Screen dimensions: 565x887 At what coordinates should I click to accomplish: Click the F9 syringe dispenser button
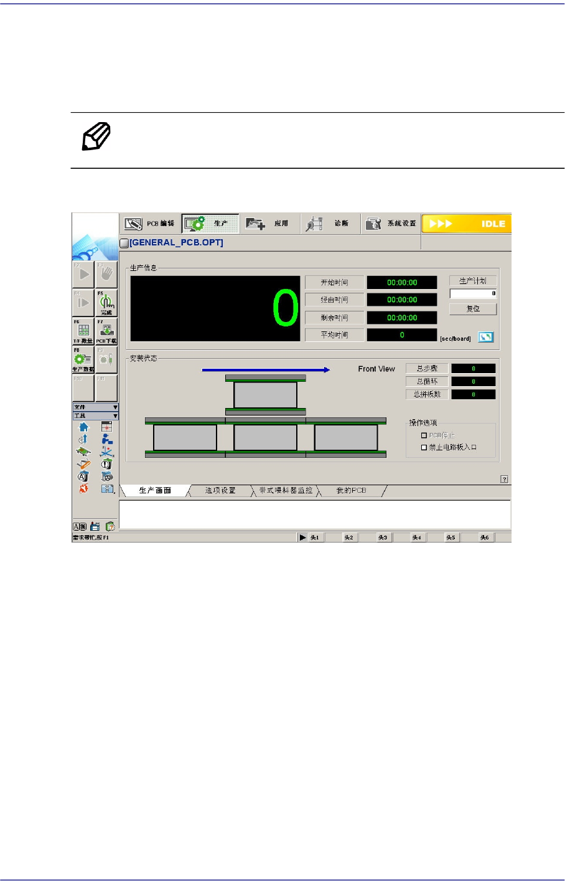click(x=106, y=359)
